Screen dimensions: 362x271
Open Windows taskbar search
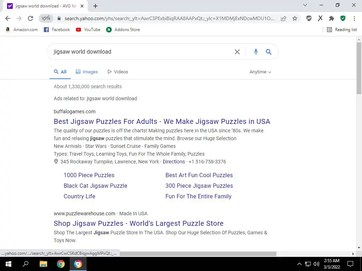click(25, 264)
